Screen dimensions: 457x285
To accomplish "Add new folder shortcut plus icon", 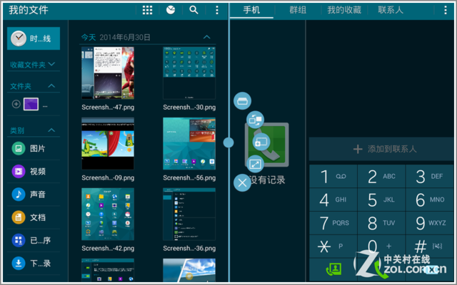I will click(16, 104).
